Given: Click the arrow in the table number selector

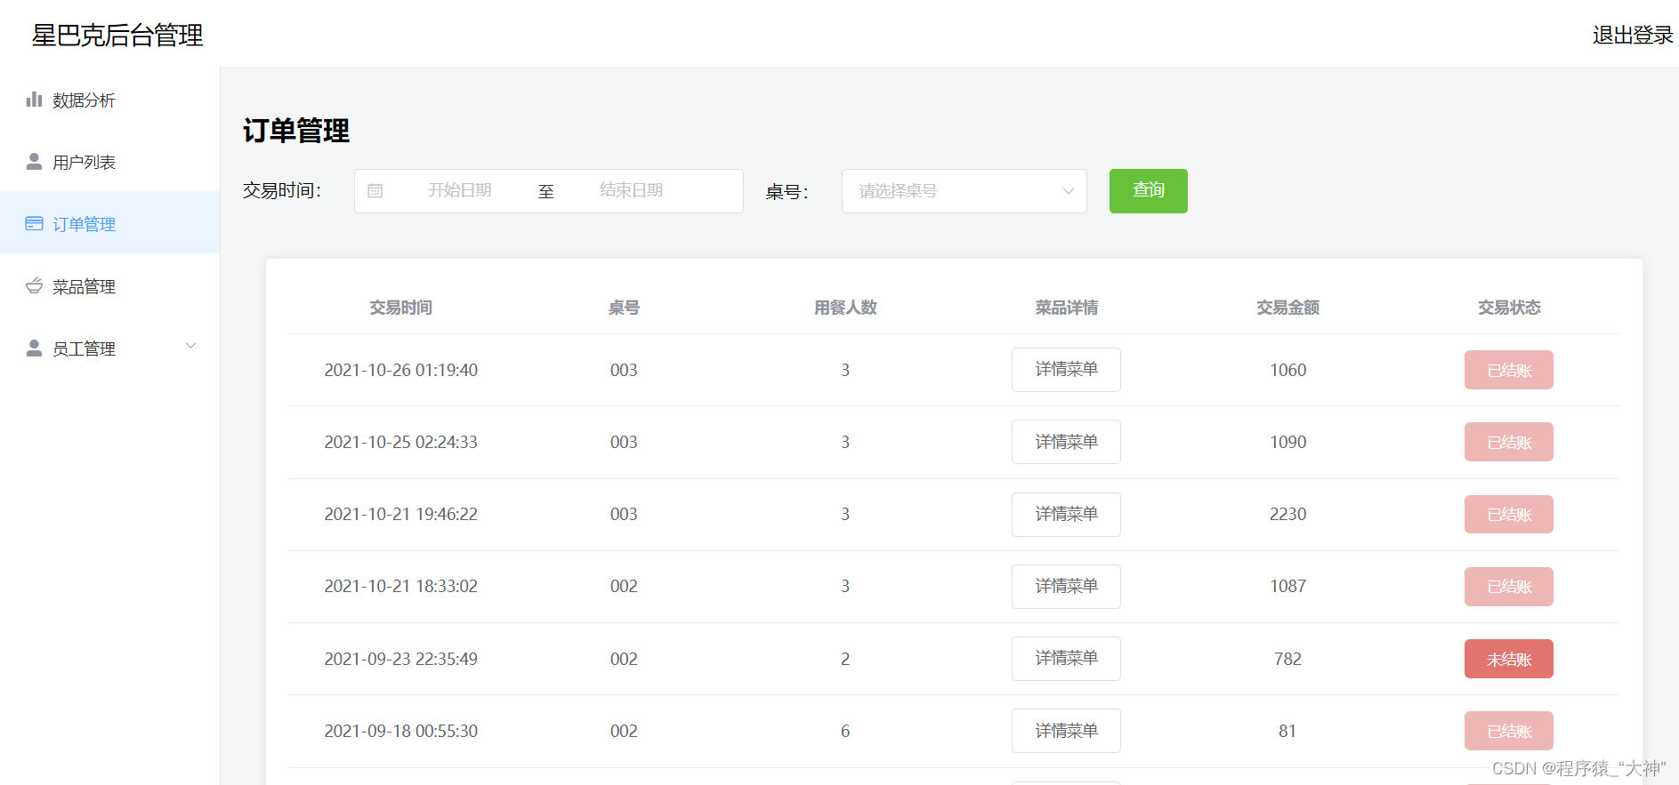Looking at the screenshot, I should 1069,191.
